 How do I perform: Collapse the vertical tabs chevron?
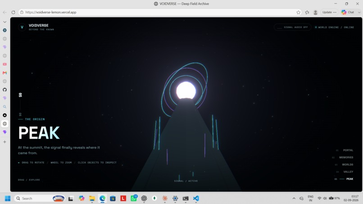5,22
